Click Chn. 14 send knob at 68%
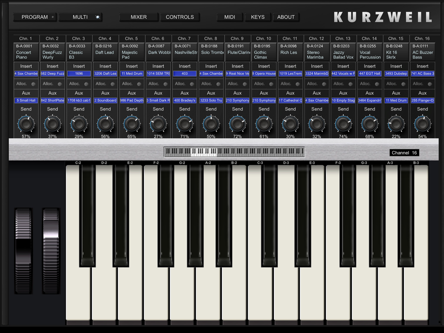444x333 pixels. pos(369,124)
